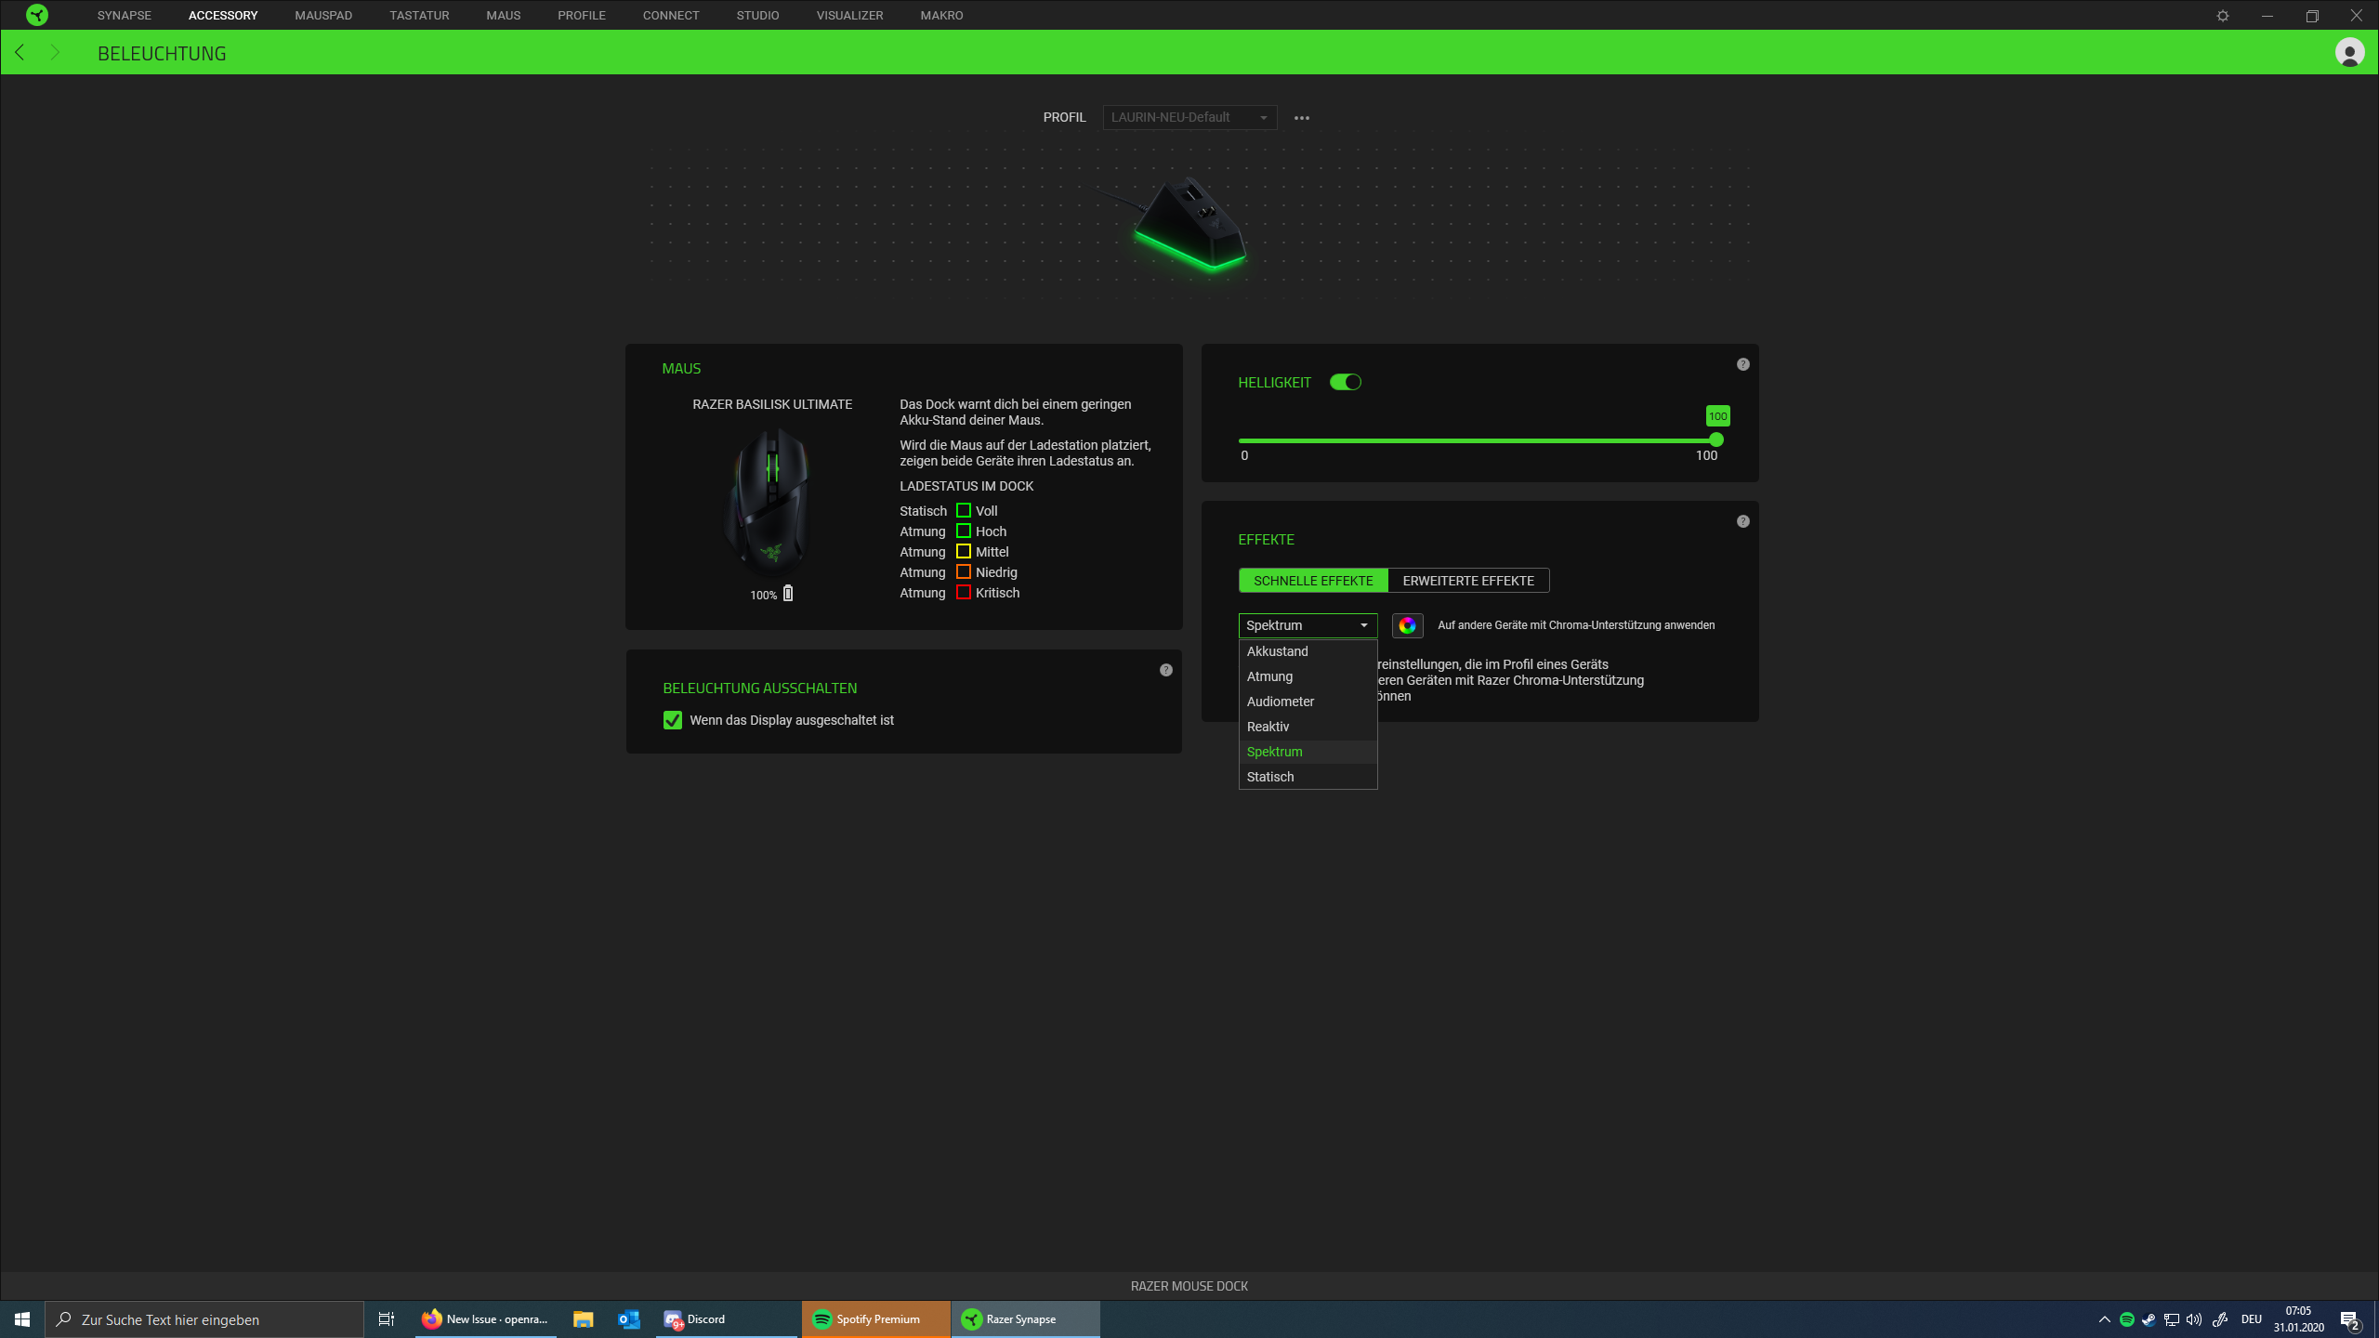This screenshot has height=1338, width=2379.
Task: Click the back navigation arrow
Action: (x=20, y=53)
